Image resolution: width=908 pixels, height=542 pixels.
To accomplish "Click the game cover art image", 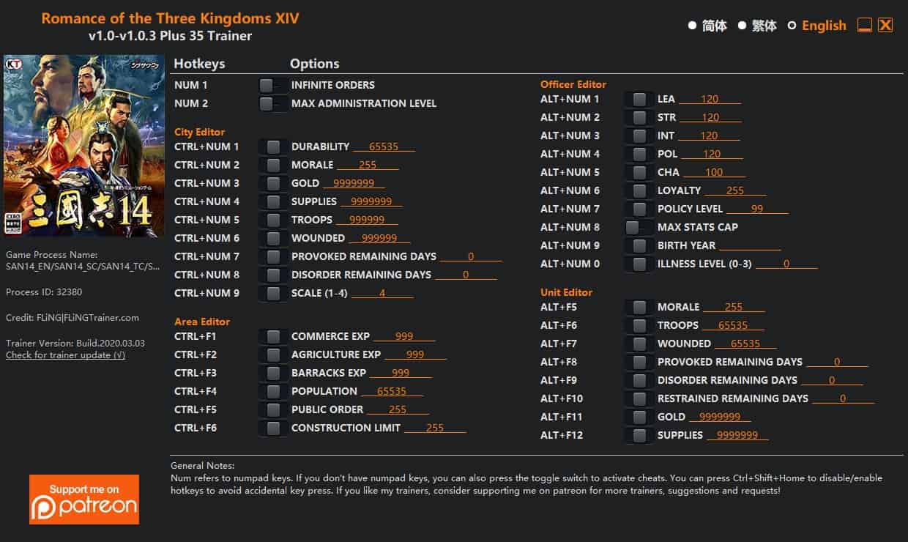I will (x=84, y=146).
